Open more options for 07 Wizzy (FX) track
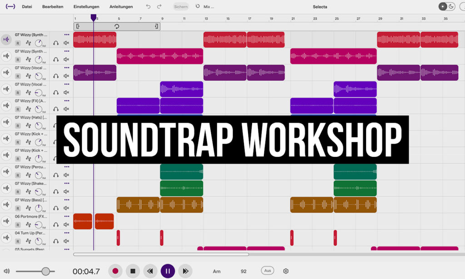 pos(67,101)
